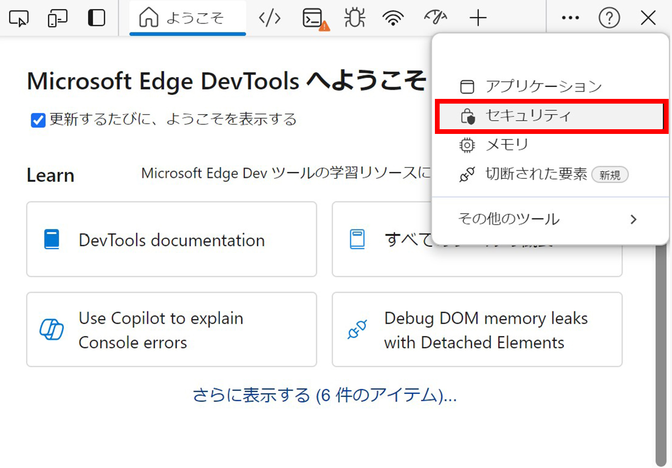Select the inspect element tool icon
This screenshot has width=672, height=468.
click(x=19, y=18)
